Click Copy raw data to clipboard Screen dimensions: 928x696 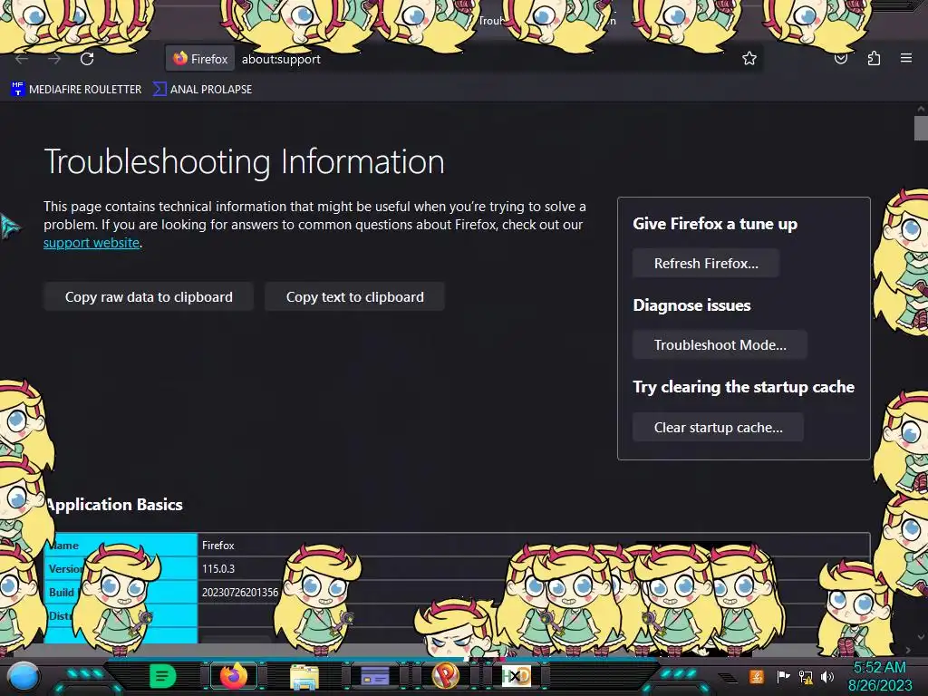pyautogui.click(x=149, y=296)
